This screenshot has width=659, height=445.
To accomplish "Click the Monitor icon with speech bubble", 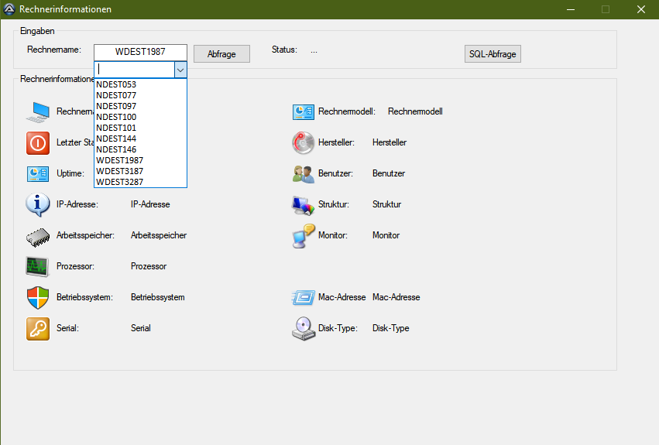I will coord(303,235).
